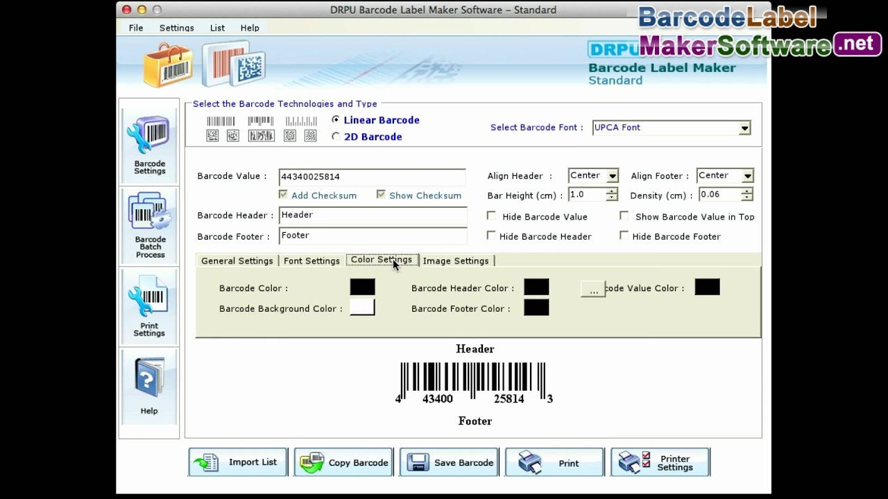Click the Barcode Header text field
Viewport: 888px width, 499px height.
[x=373, y=216]
